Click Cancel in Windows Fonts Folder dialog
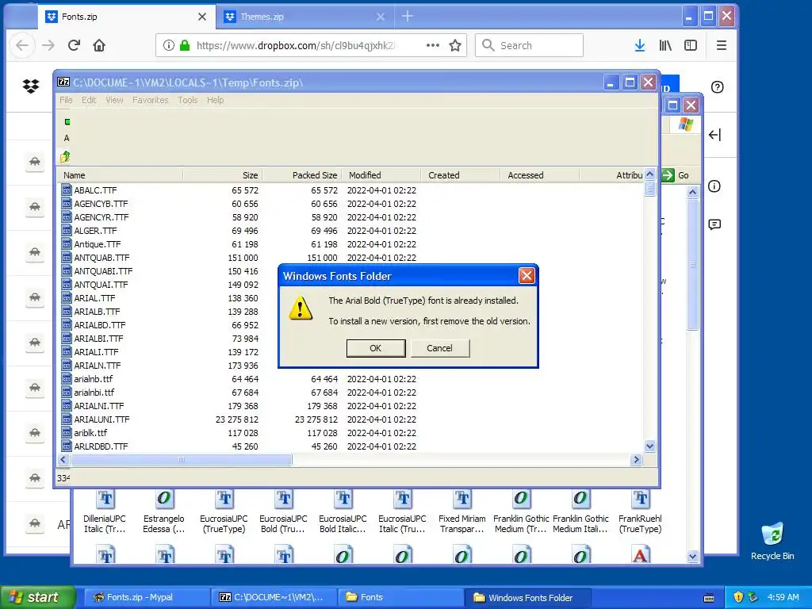The width and height of the screenshot is (812, 609). pyautogui.click(x=439, y=348)
